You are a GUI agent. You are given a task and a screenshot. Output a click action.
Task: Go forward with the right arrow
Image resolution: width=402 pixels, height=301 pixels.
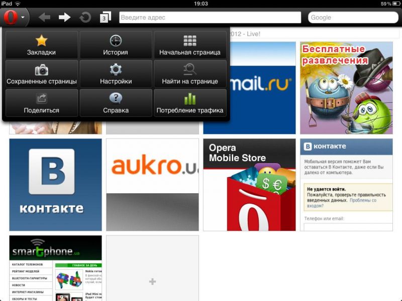pos(64,18)
